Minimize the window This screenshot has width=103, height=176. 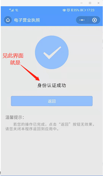(x=82, y=3)
